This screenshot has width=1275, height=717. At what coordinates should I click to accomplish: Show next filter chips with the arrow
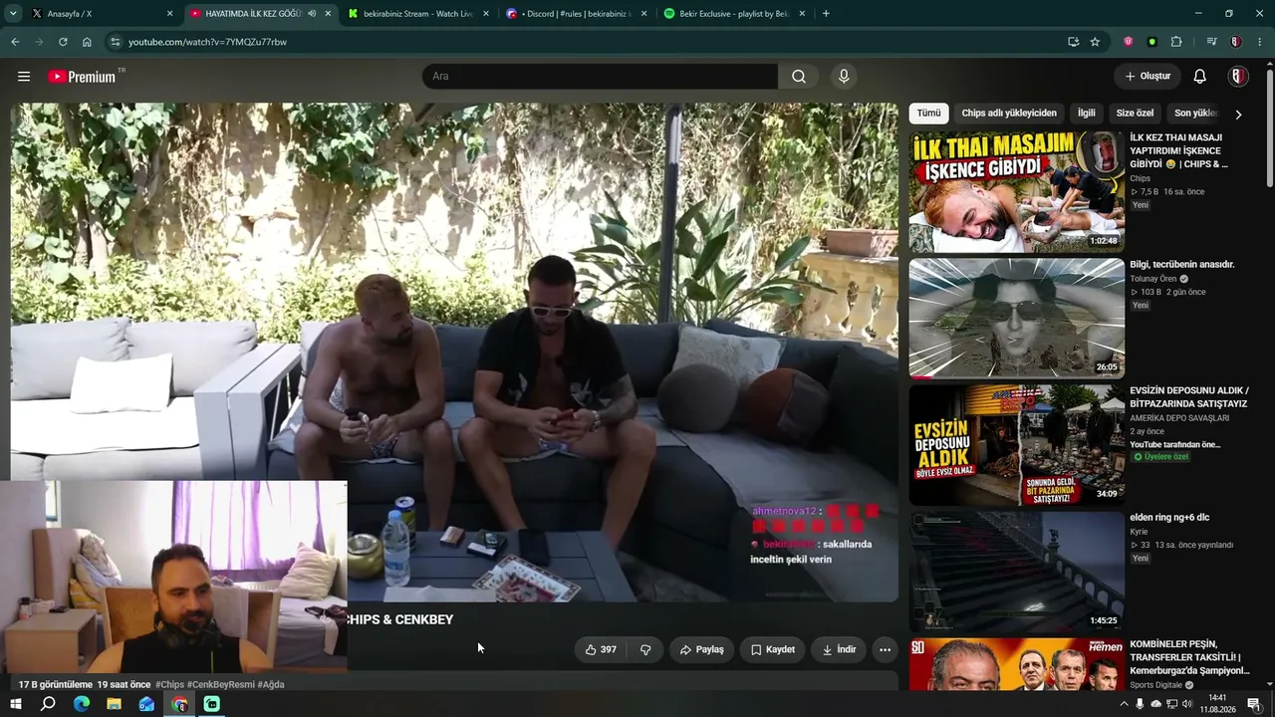coord(1238,114)
